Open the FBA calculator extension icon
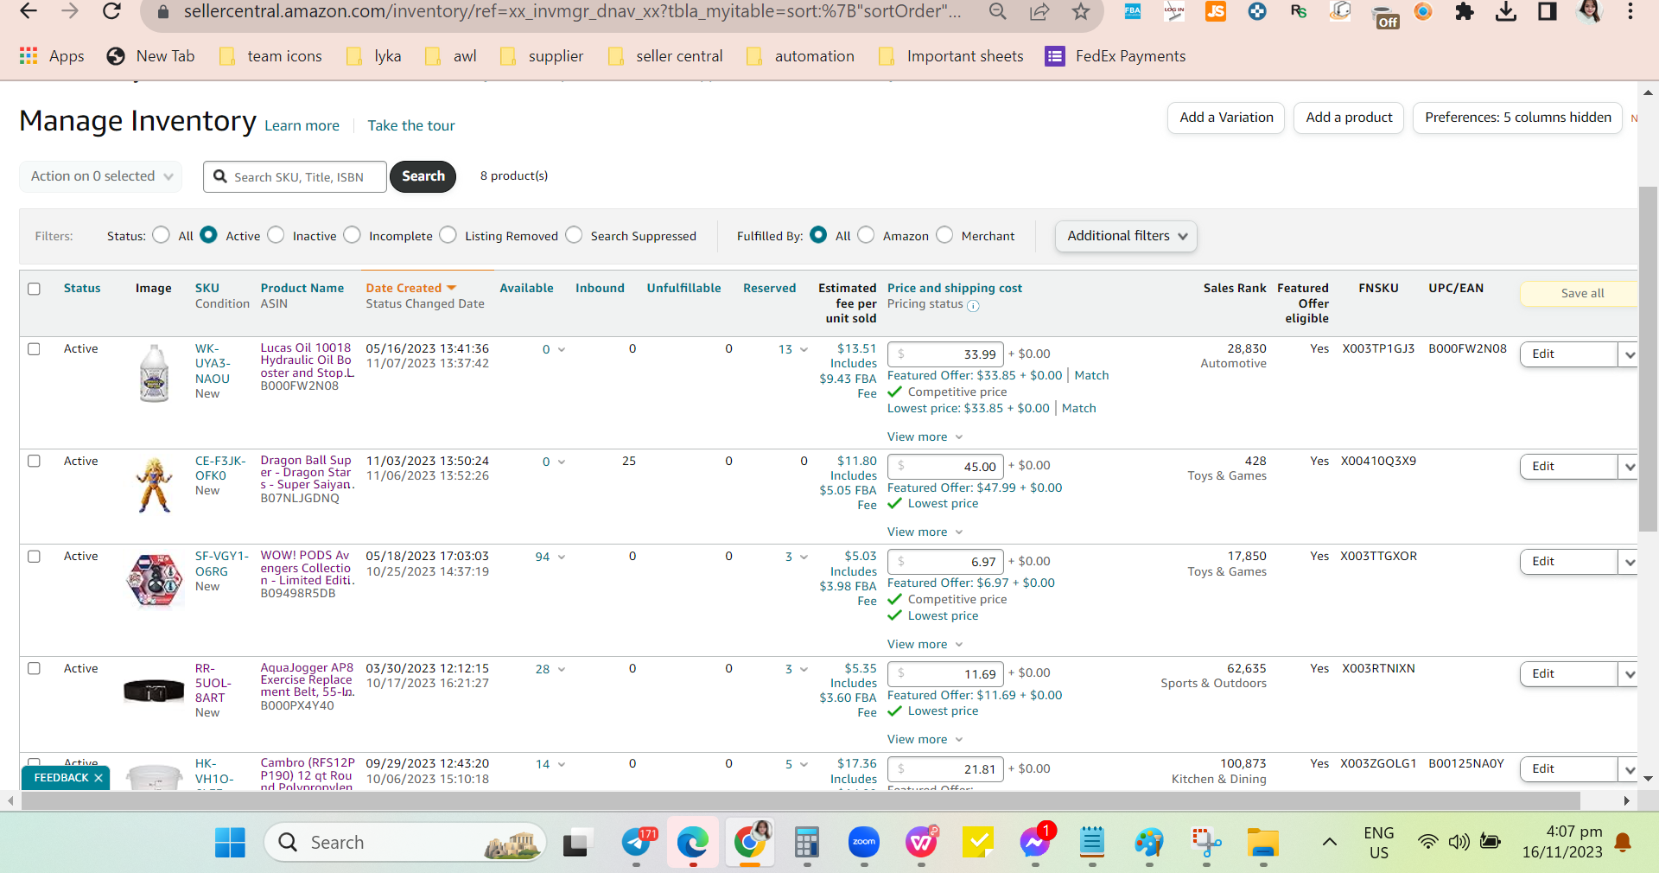 [x=1132, y=11]
